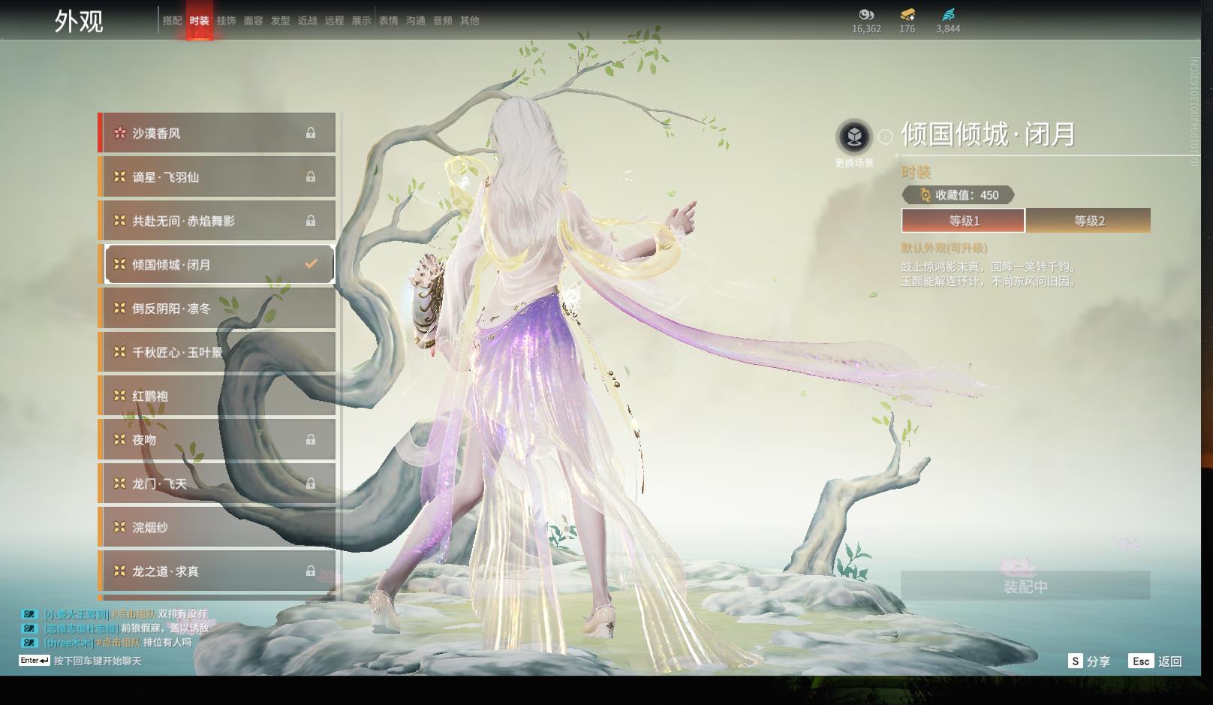Click Esc 返回 to go back

click(1156, 661)
